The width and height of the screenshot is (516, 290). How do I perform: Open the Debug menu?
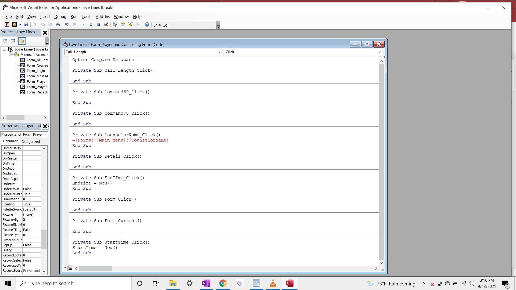(60, 17)
